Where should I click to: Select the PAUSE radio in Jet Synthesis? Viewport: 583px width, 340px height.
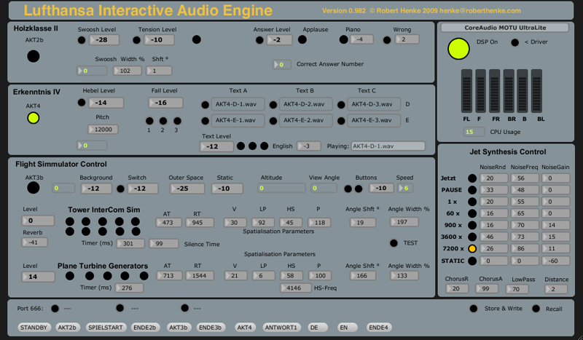[x=472, y=189]
